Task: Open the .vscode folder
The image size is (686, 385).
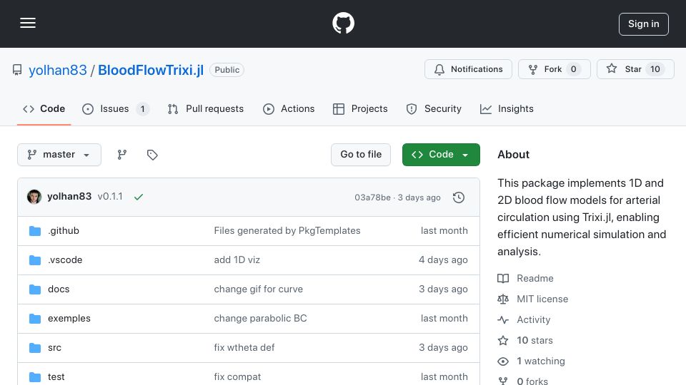Action: tap(65, 260)
